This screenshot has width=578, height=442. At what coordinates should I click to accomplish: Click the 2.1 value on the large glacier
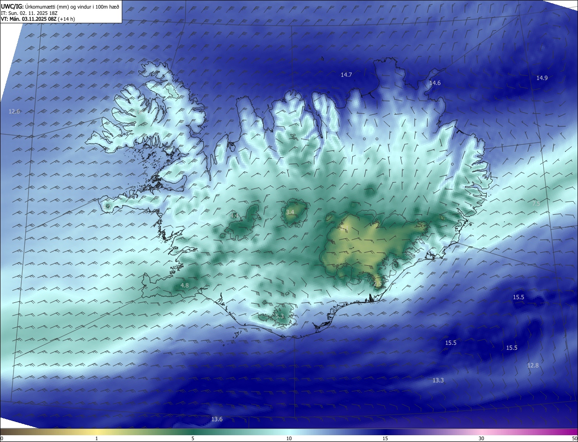click(345, 228)
